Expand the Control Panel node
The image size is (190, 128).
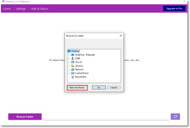point(69,73)
